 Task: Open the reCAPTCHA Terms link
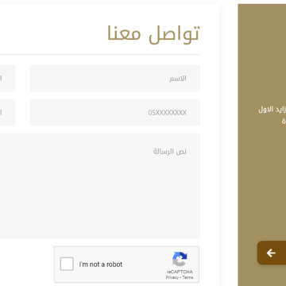pos(187,277)
